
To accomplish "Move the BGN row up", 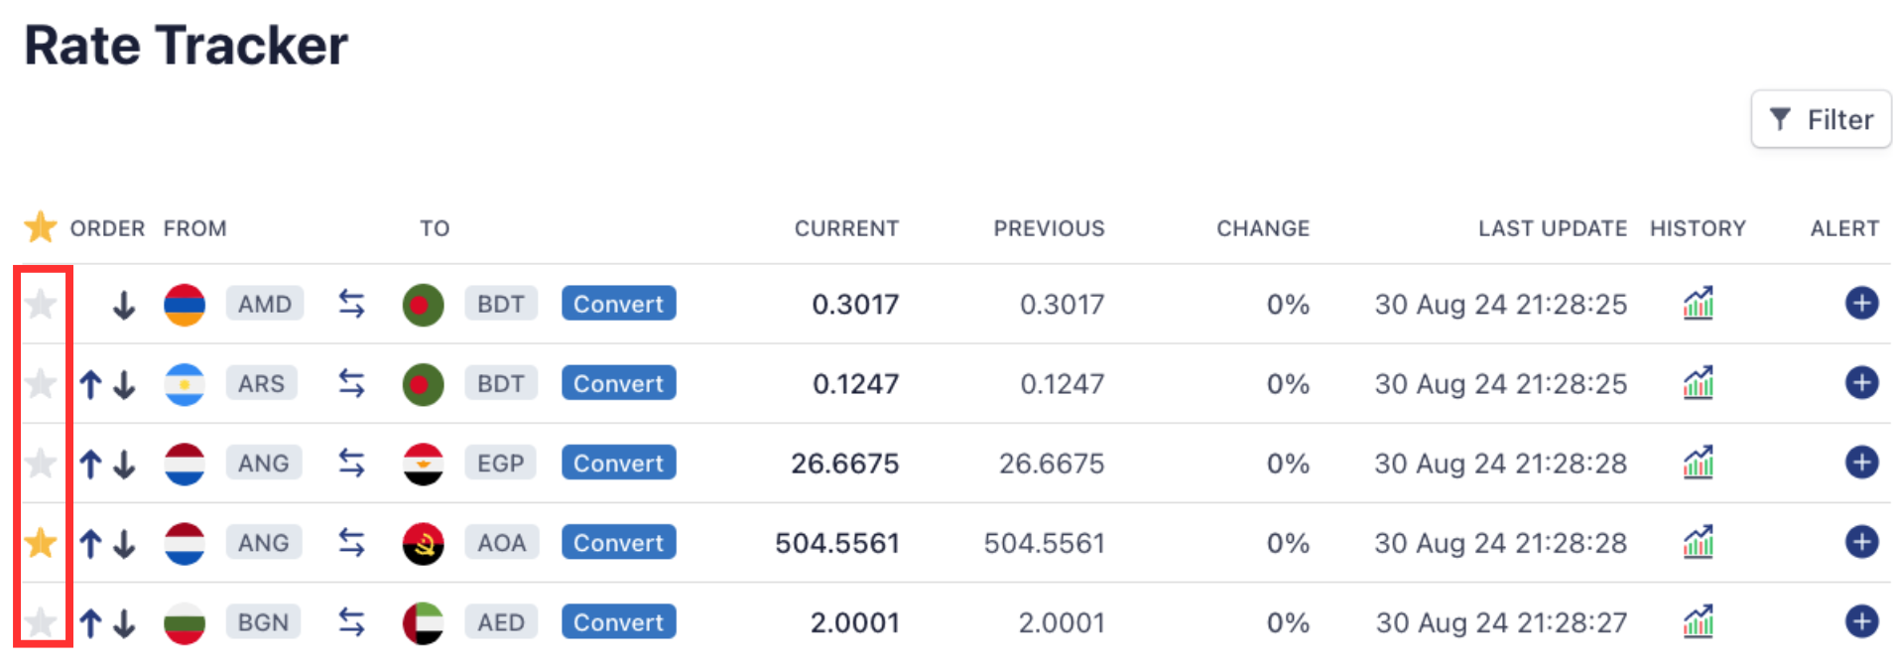I will coord(91,623).
